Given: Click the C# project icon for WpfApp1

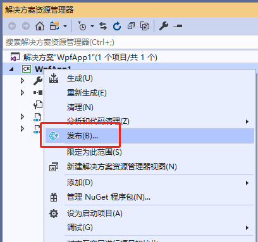Looking at the screenshot, I should pos(27,69).
